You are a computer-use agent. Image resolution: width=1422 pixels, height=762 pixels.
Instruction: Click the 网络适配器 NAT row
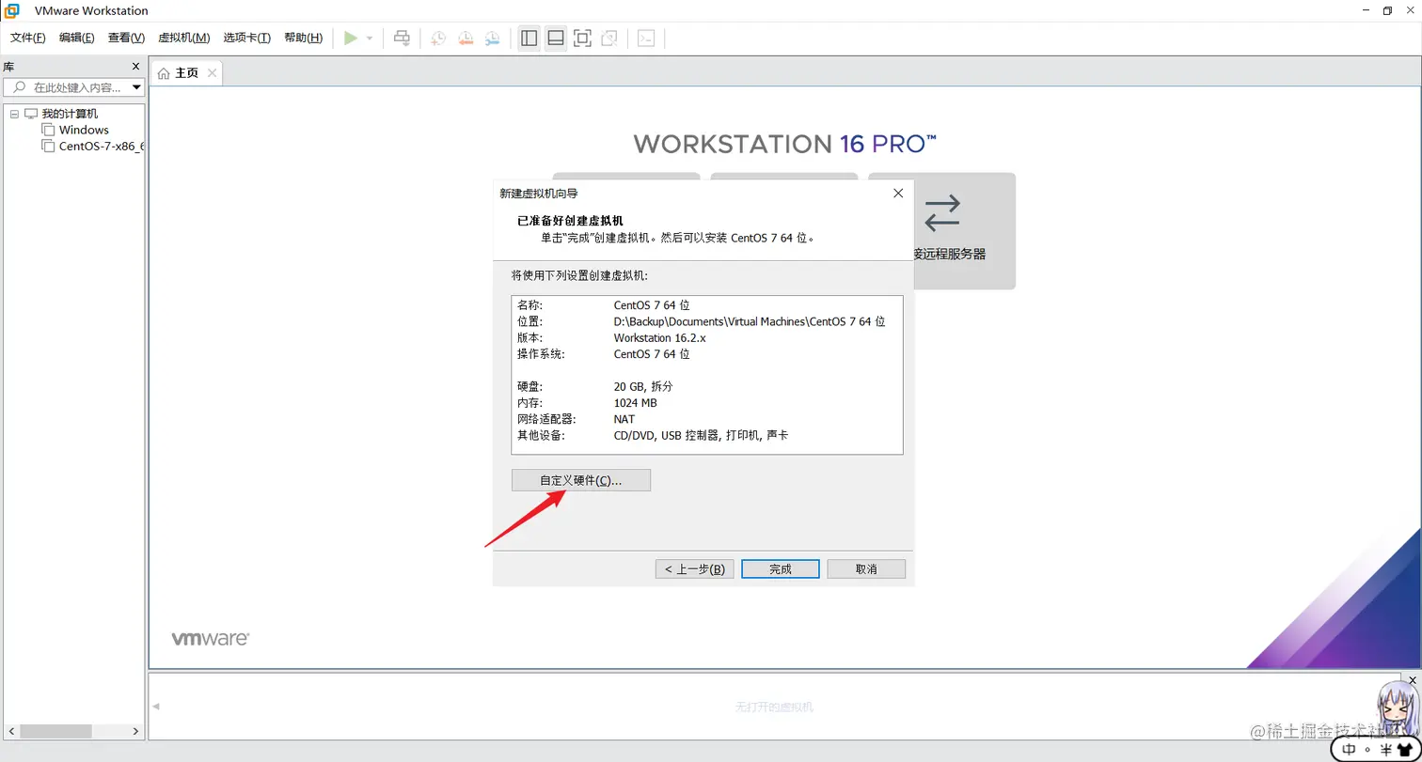click(707, 419)
